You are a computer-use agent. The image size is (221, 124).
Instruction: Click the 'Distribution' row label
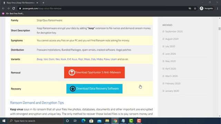17,50
